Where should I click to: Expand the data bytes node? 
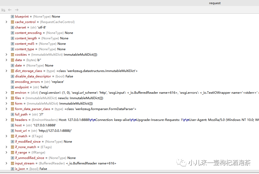(6, 60)
